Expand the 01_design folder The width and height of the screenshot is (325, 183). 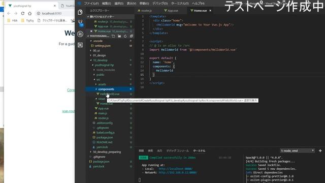[x=110, y=55]
